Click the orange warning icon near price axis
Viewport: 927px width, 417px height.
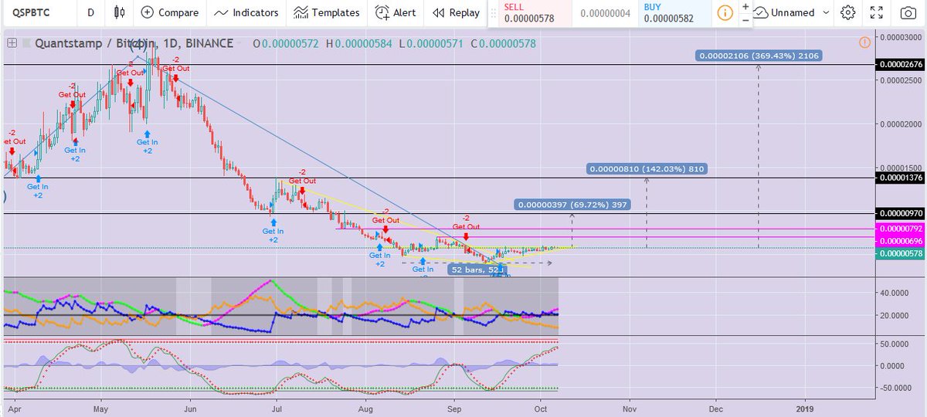coord(864,42)
